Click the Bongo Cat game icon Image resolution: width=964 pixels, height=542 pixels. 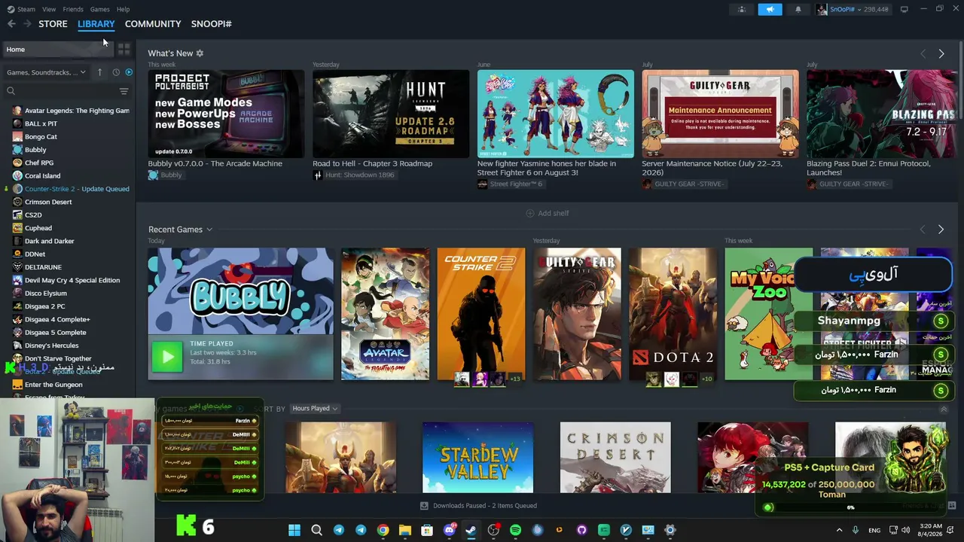17,137
